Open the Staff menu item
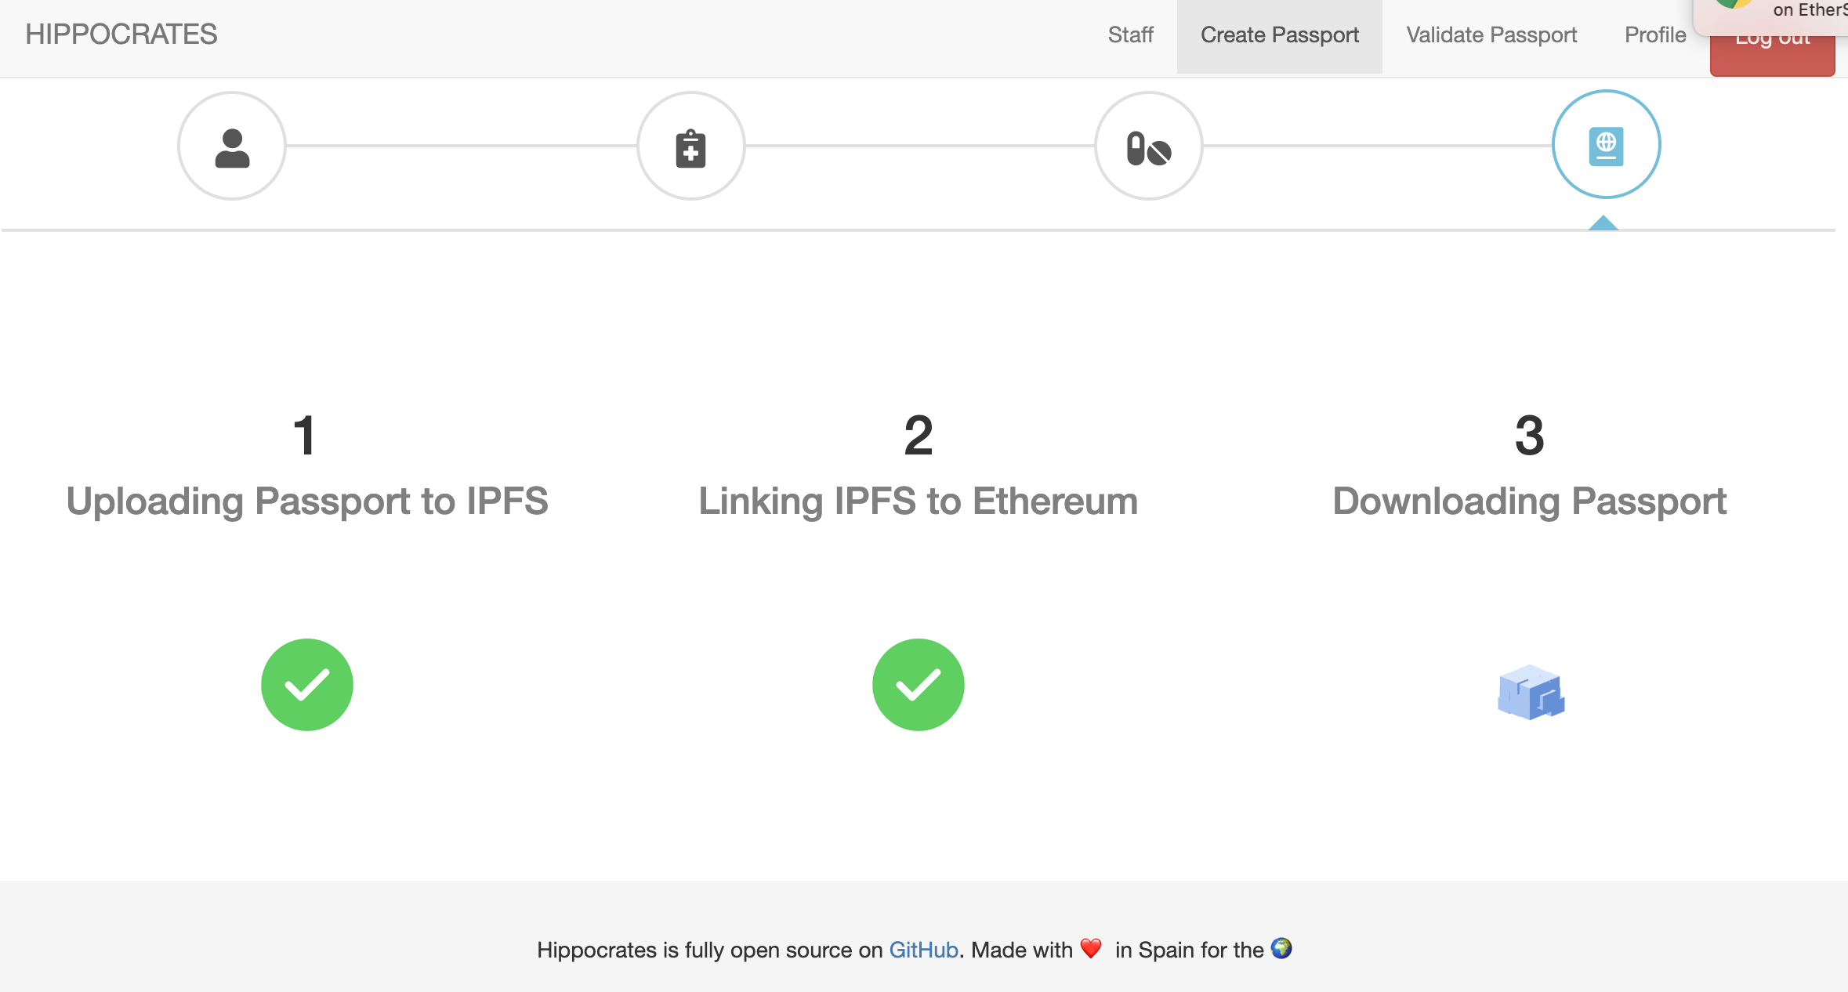 [1130, 35]
